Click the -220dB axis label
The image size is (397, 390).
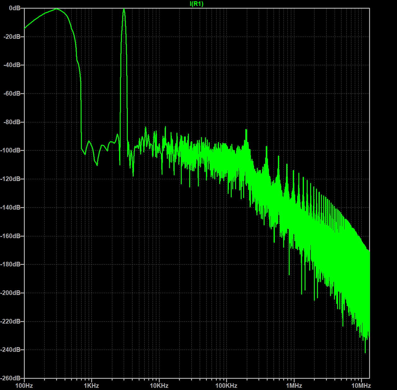11,321
